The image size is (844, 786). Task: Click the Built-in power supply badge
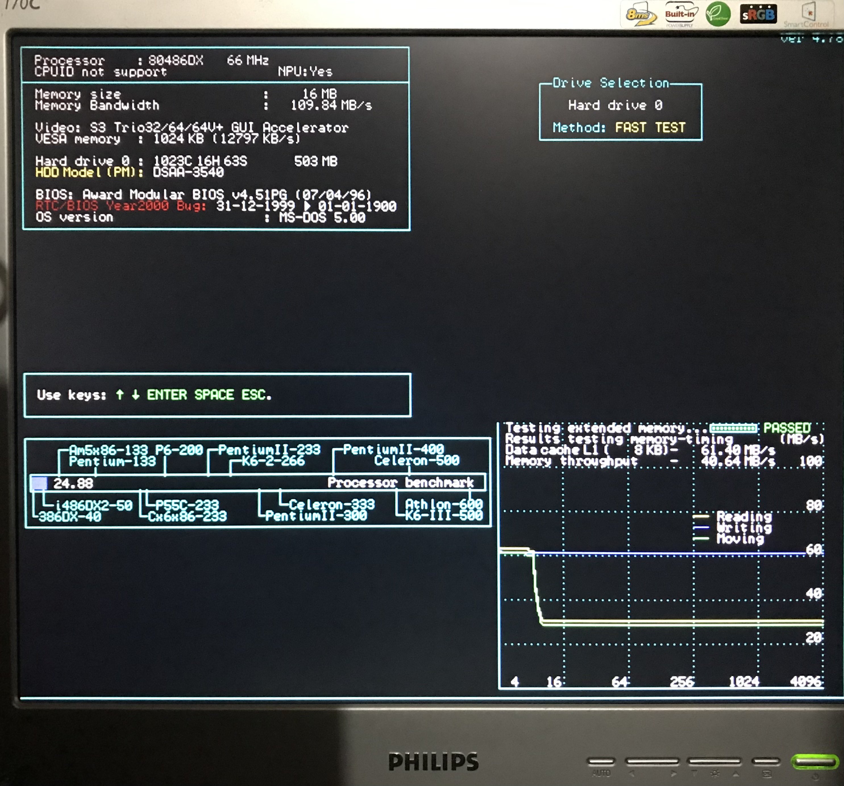(680, 14)
